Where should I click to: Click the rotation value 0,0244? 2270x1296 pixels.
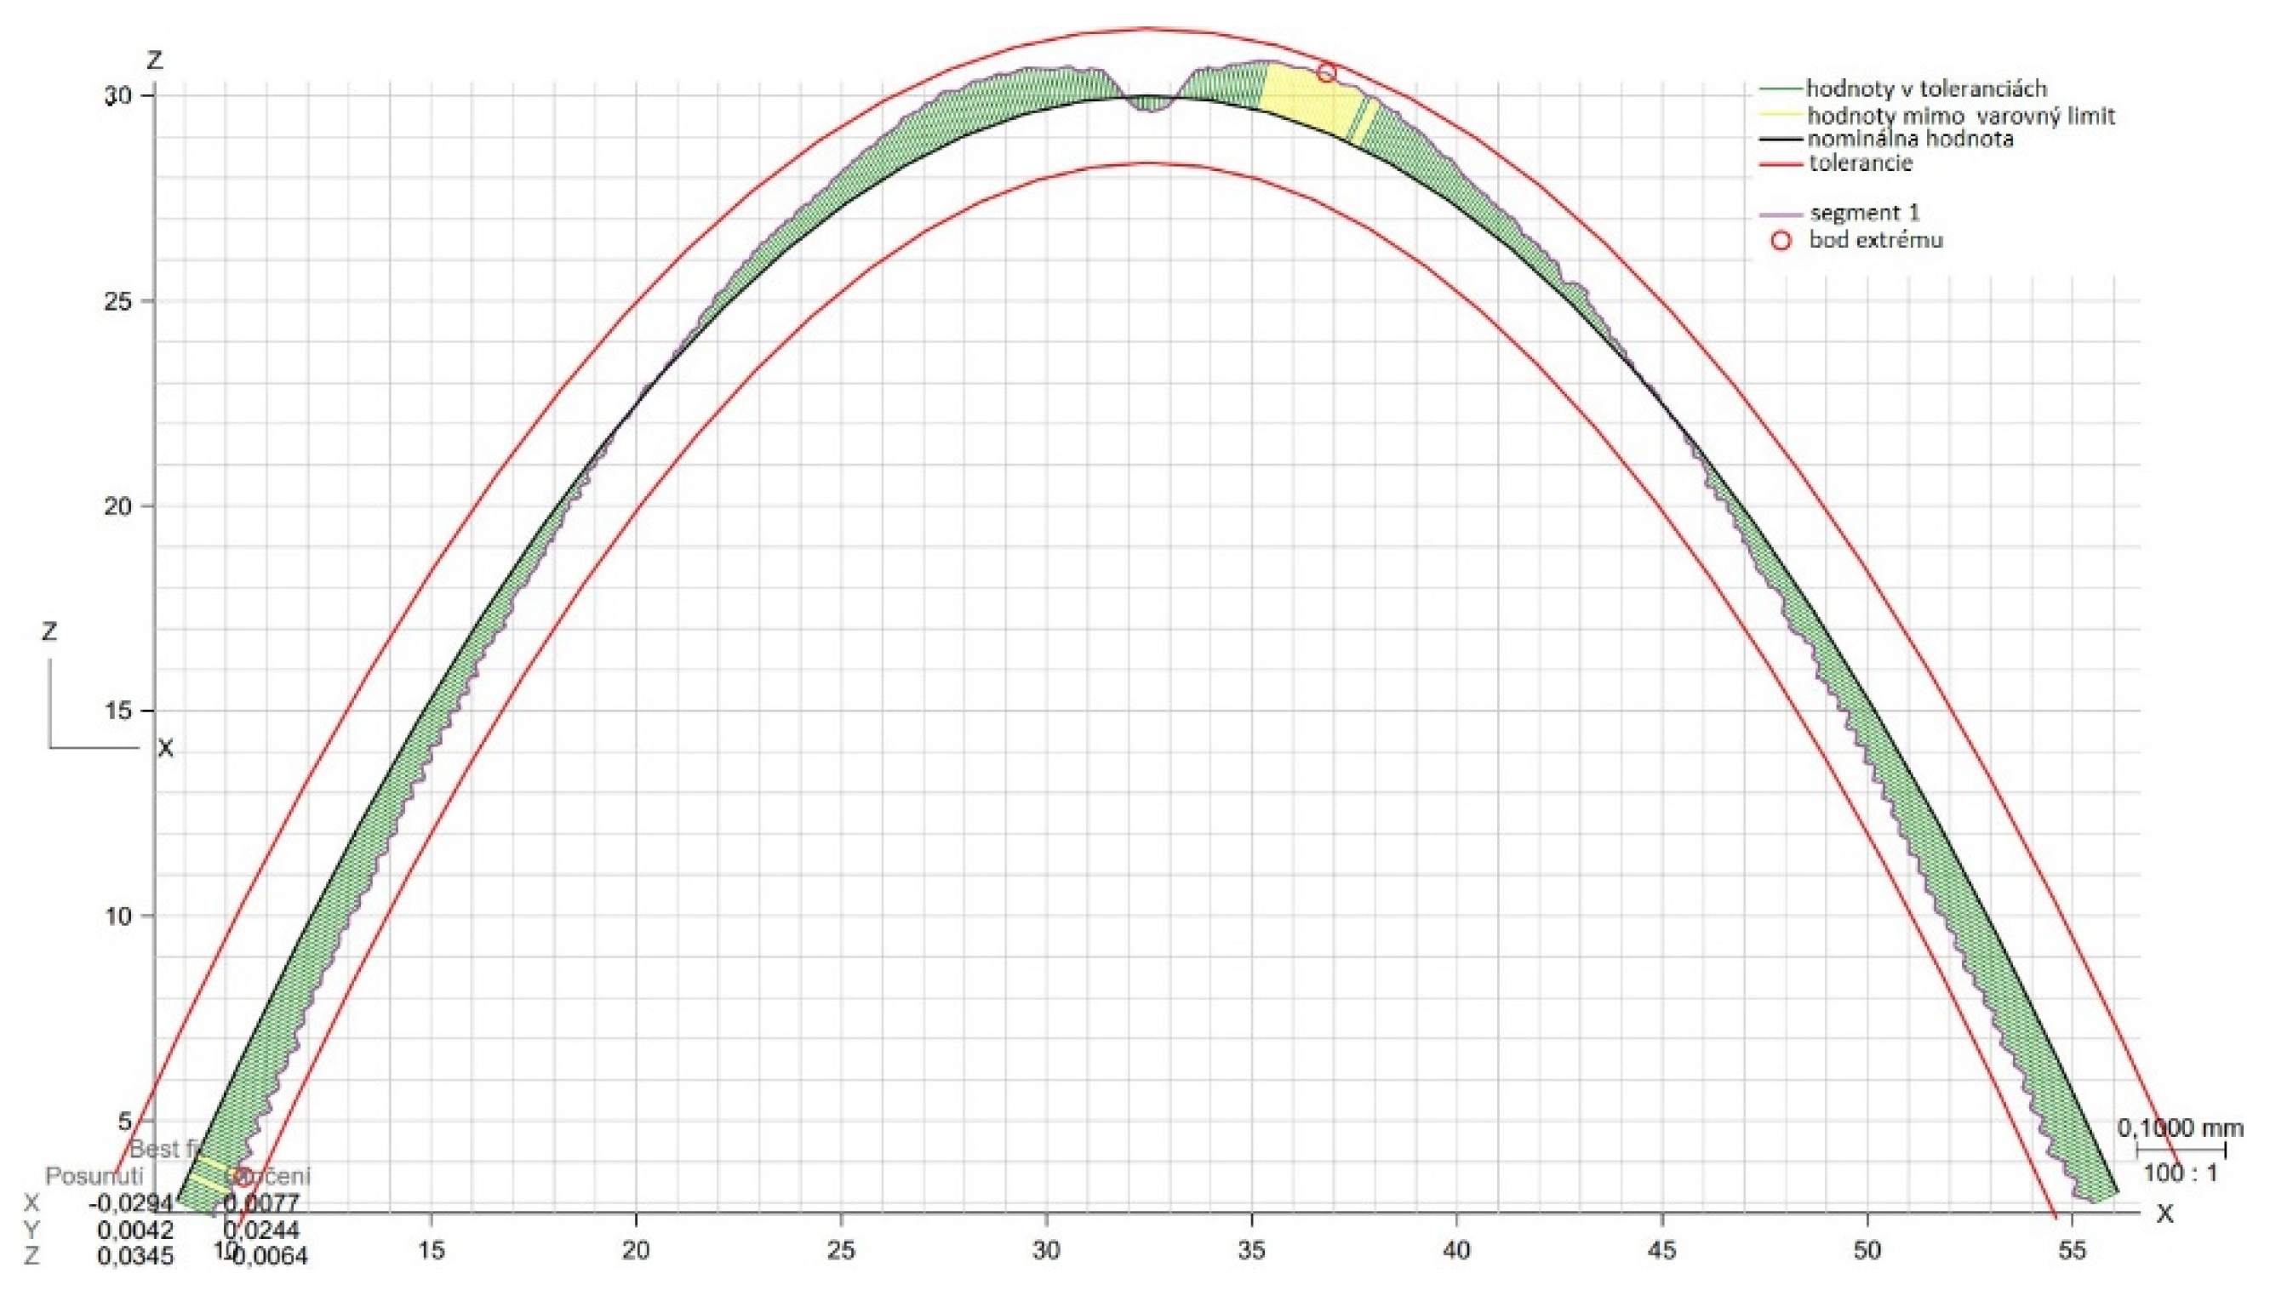(x=260, y=1230)
